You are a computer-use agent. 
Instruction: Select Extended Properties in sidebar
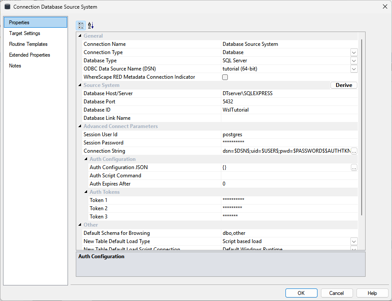click(29, 55)
